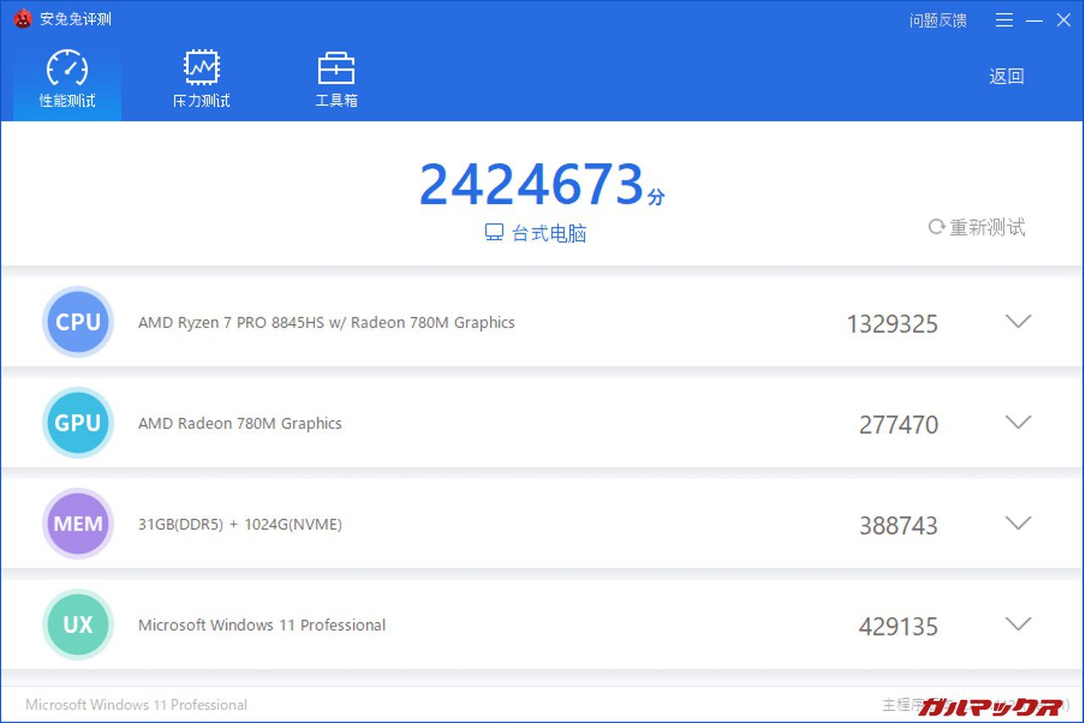This screenshot has height=723, width=1084.
Task: Open the hamburger menu icon in title bar
Action: coord(1004,20)
